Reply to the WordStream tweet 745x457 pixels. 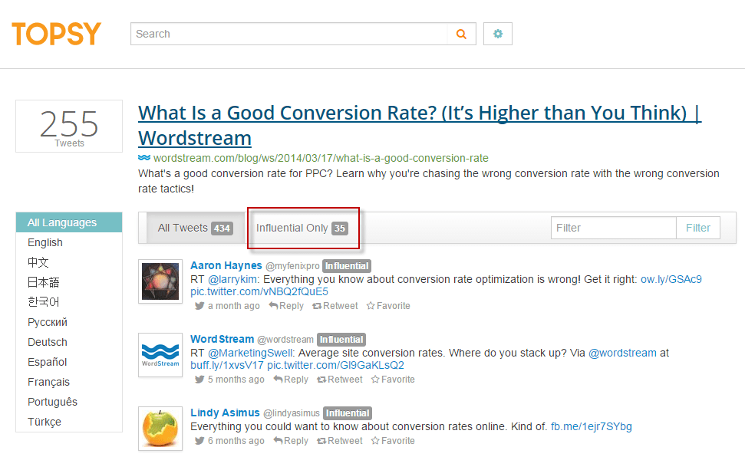[291, 380]
